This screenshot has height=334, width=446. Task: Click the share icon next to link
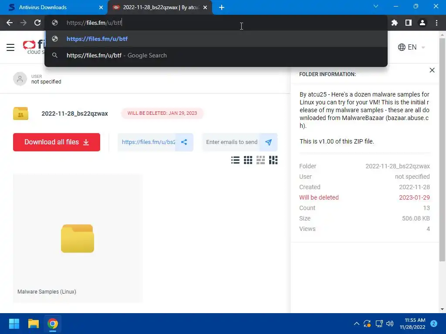tap(184, 142)
